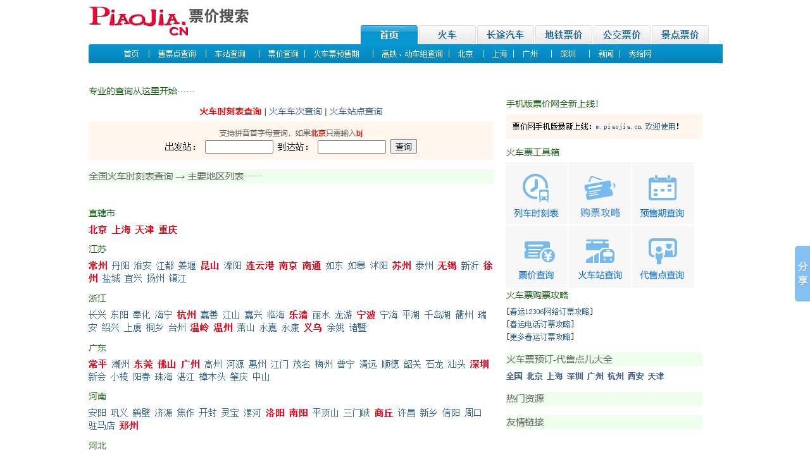Open the 列车时刻表 clock icon
Image resolution: width=810 pixels, height=455 pixels.
tap(536, 188)
